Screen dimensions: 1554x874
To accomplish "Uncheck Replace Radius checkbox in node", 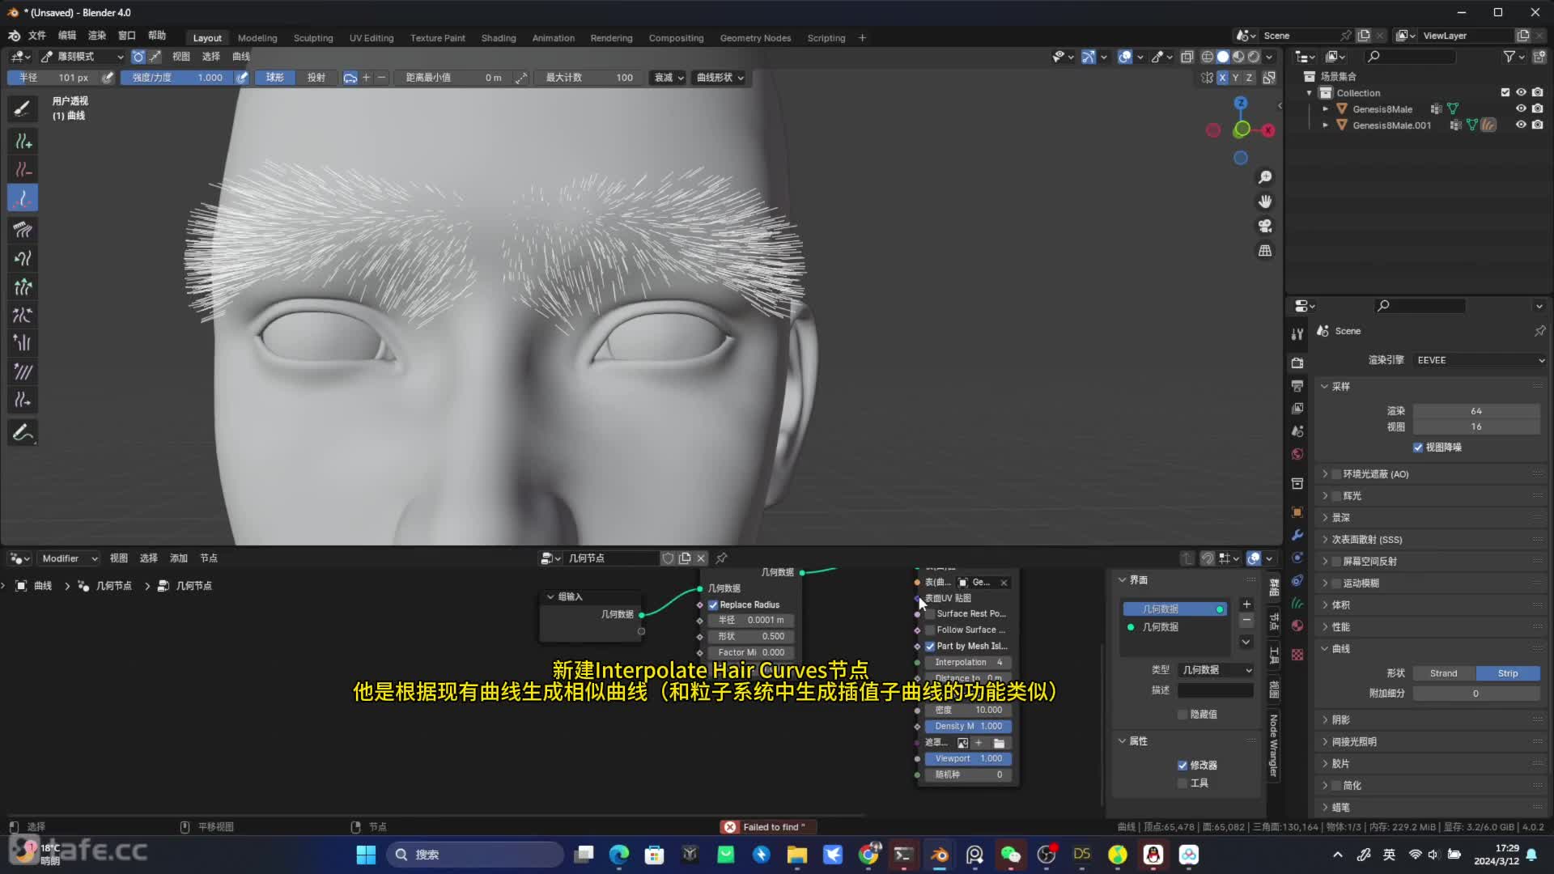I will (713, 605).
